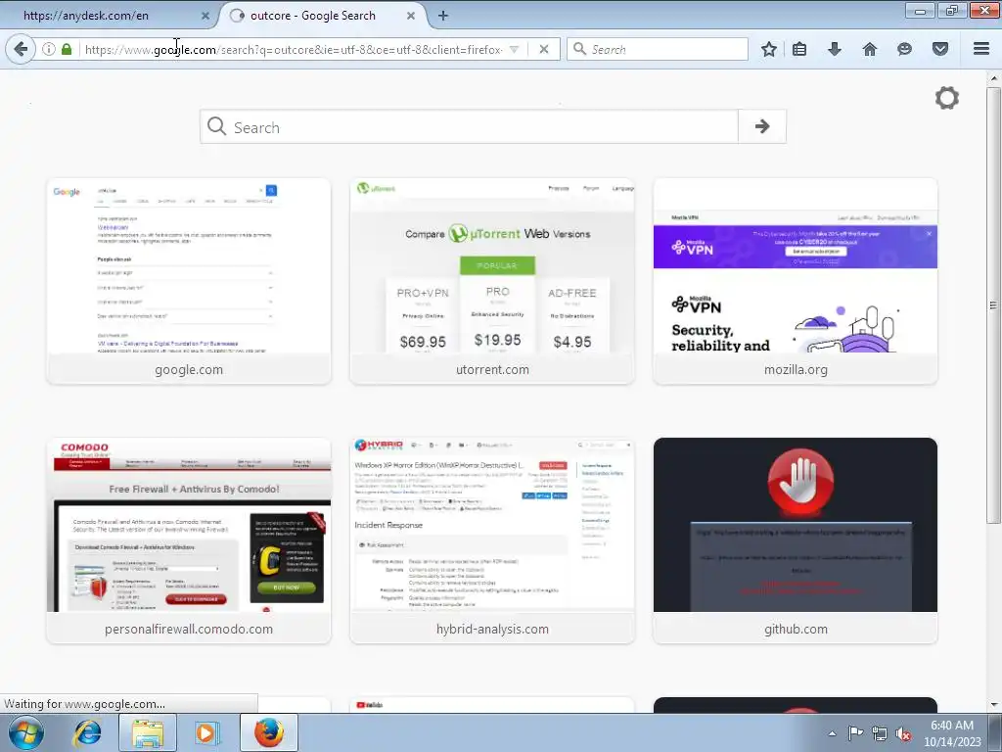Click the hybrid-analysis.com tile label

coord(492,630)
